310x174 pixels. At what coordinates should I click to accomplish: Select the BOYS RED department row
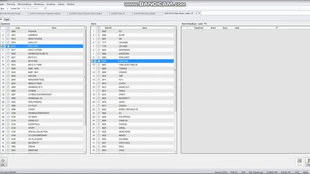pos(42,61)
